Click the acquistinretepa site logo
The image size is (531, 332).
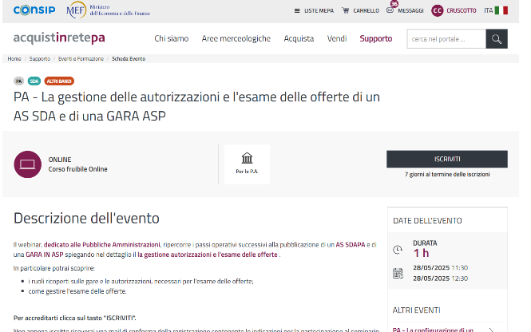click(58, 38)
